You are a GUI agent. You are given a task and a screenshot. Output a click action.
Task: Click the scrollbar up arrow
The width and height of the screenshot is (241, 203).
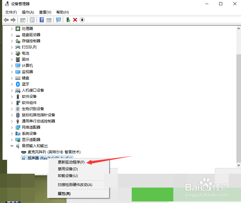coord(239,28)
